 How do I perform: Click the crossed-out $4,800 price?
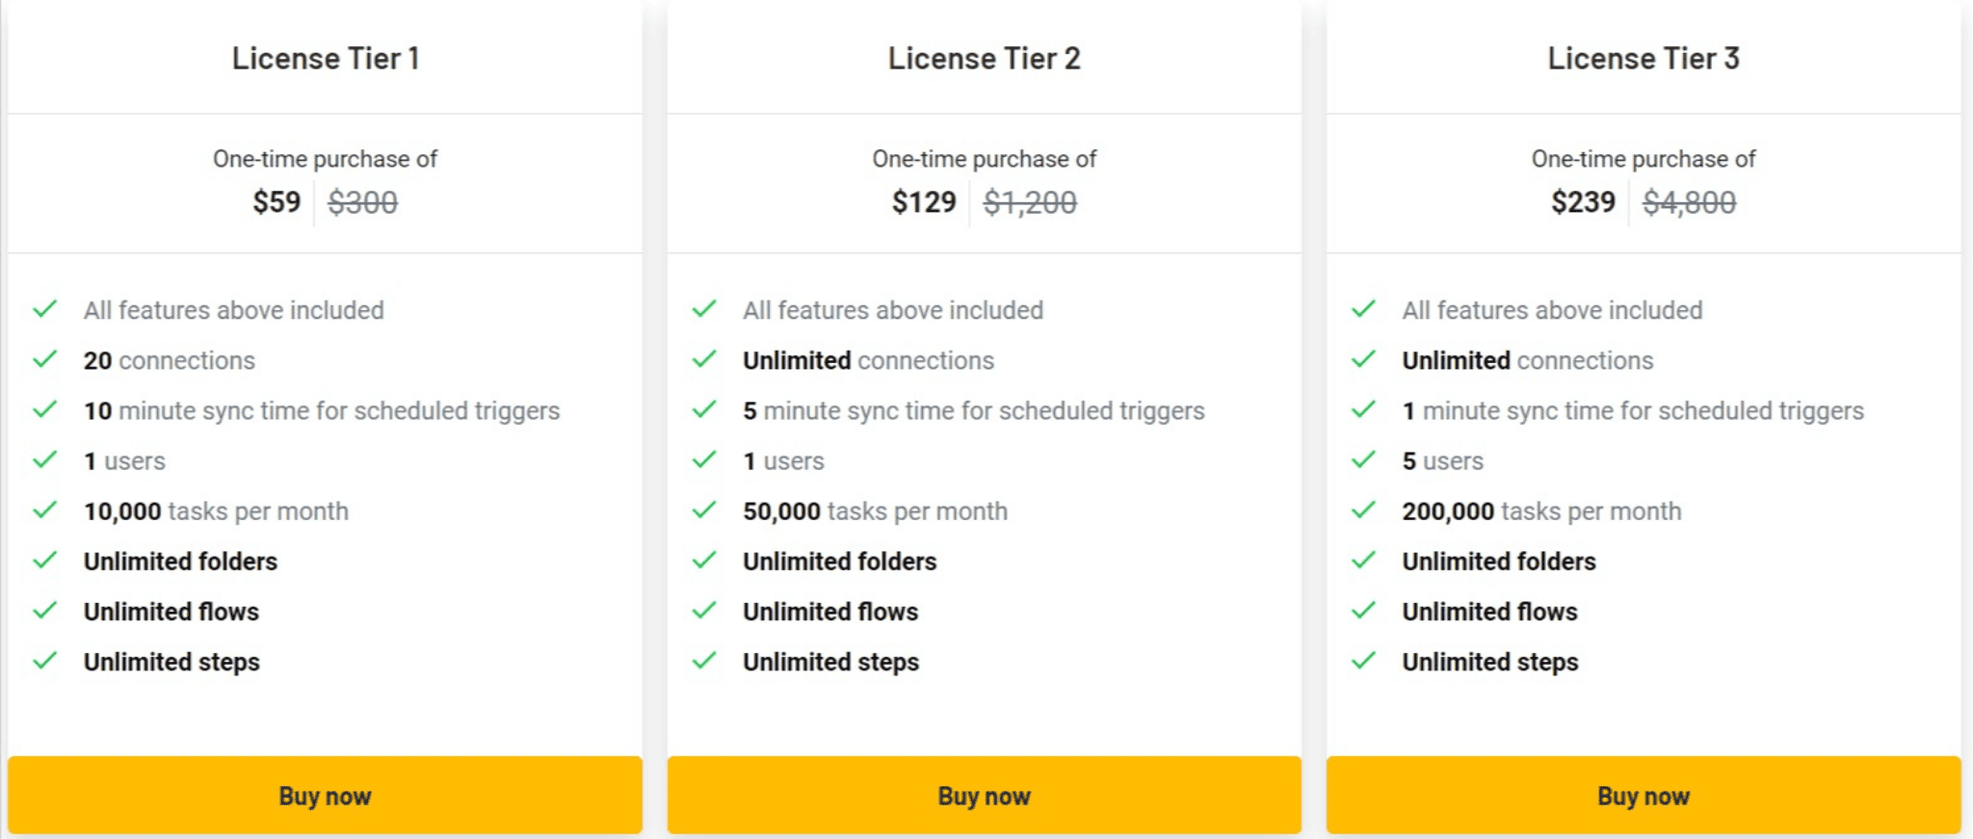point(1689,202)
